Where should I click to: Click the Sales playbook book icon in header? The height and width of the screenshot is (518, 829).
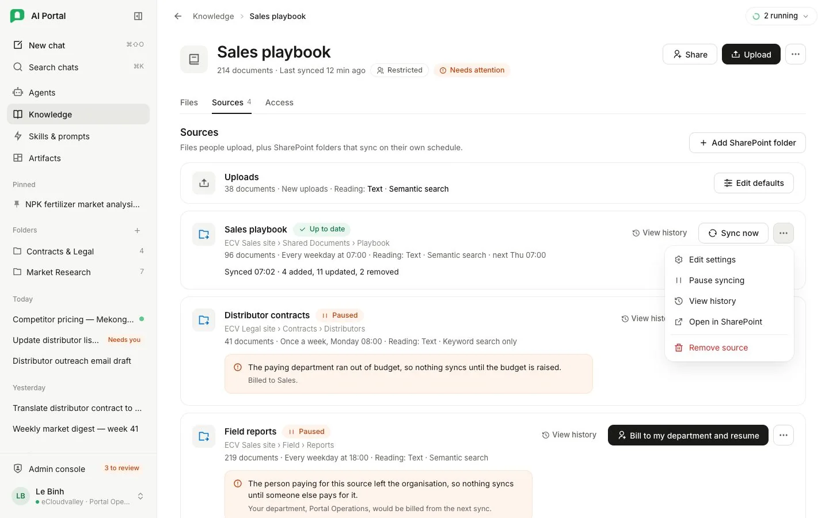tap(194, 59)
